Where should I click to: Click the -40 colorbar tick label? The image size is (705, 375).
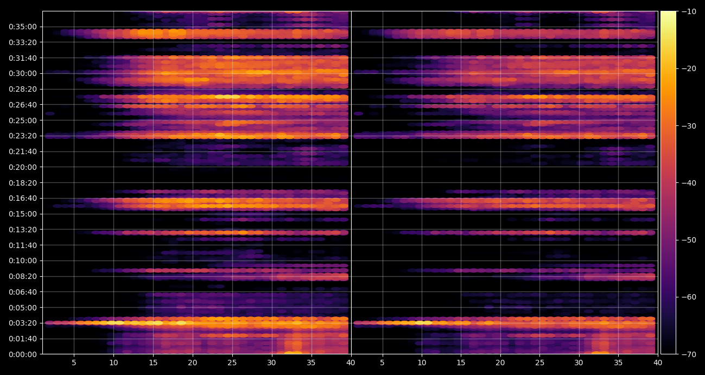[x=689, y=183]
